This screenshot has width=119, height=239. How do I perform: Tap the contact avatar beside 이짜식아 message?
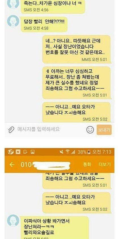point(13,221)
